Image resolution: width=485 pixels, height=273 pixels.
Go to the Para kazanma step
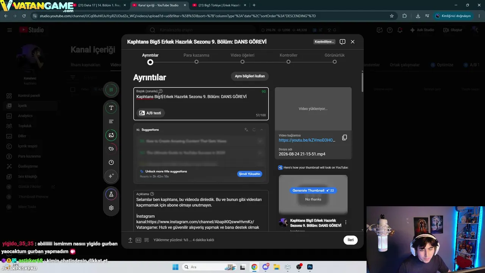coord(196,58)
